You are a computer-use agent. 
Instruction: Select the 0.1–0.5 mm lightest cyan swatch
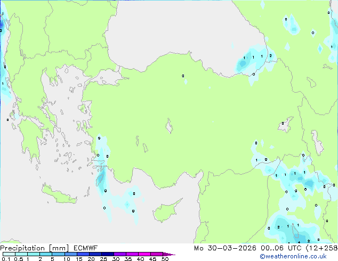(x=9, y=254)
